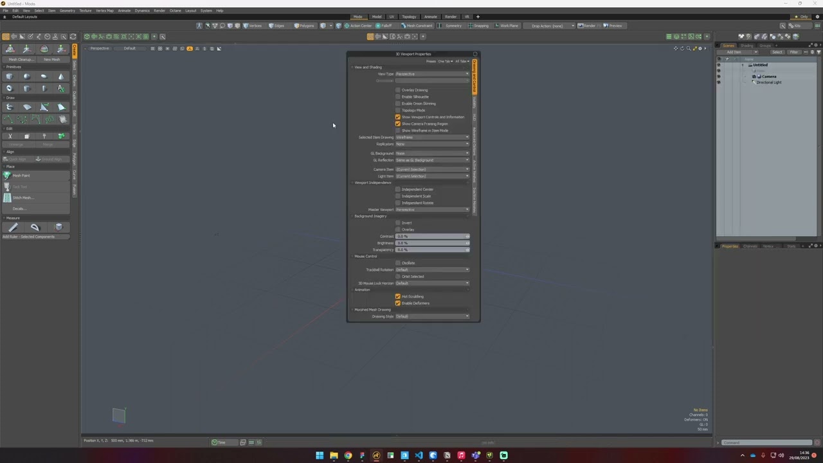Open Trackball Rotation dropdown
Screen dimensions: 823x463
point(432,269)
